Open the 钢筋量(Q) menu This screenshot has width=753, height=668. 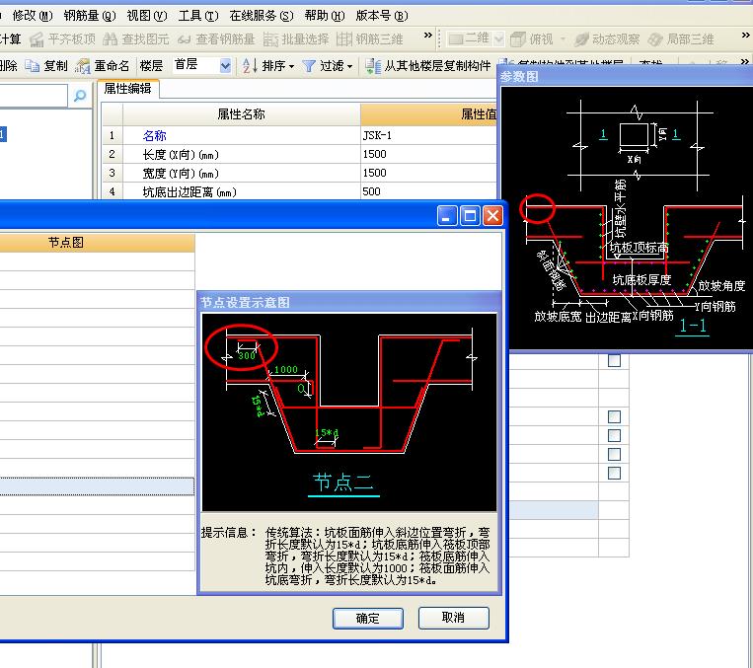[x=90, y=16]
